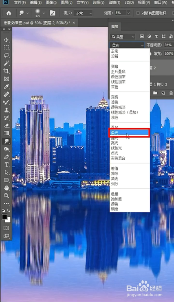Choose 线性减淡（添加） blend mode

click(125, 112)
